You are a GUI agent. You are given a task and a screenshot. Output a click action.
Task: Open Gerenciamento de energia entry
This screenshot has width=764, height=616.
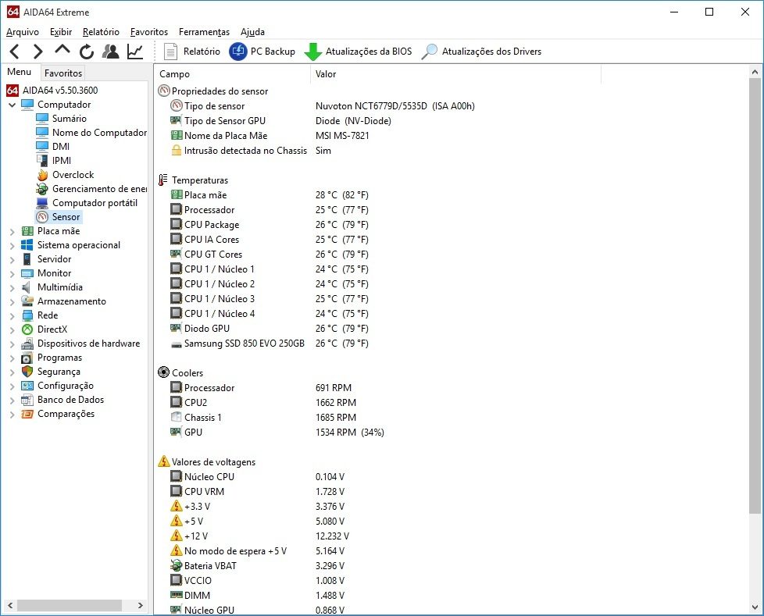point(99,189)
